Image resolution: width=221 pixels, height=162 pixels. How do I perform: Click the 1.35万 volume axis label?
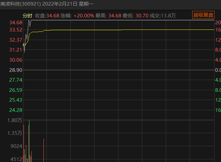coord(14,133)
